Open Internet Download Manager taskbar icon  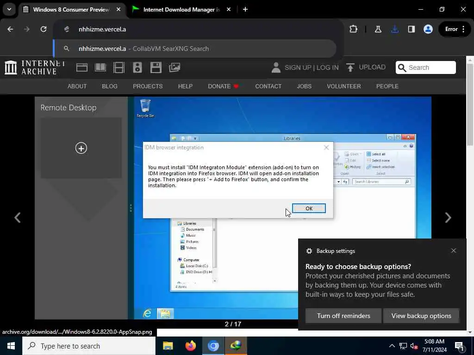[x=236, y=346]
